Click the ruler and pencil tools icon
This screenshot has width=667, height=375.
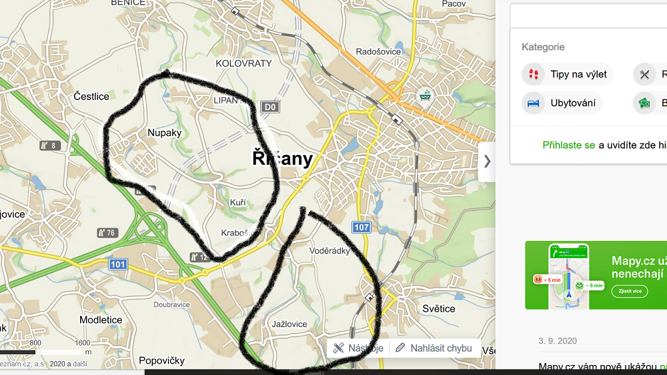[339, 348]
